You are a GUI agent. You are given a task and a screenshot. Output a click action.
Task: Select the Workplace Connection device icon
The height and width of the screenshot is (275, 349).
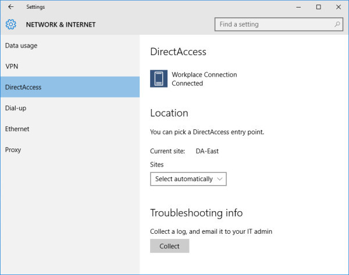(159, 79)
